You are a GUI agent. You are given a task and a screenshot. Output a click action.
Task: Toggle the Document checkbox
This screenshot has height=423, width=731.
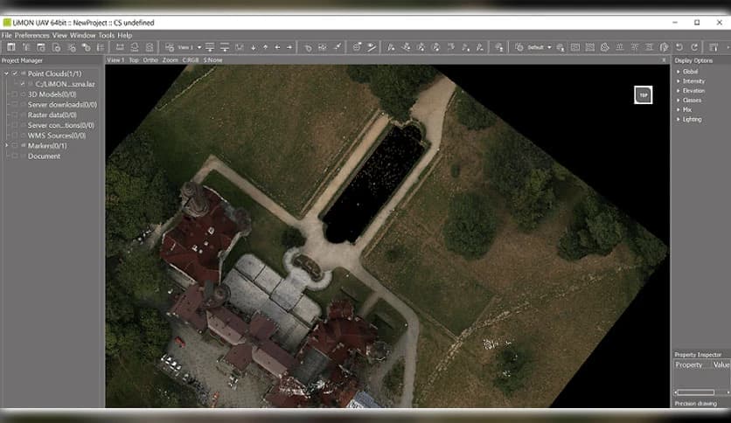click(x=15, y=156)
